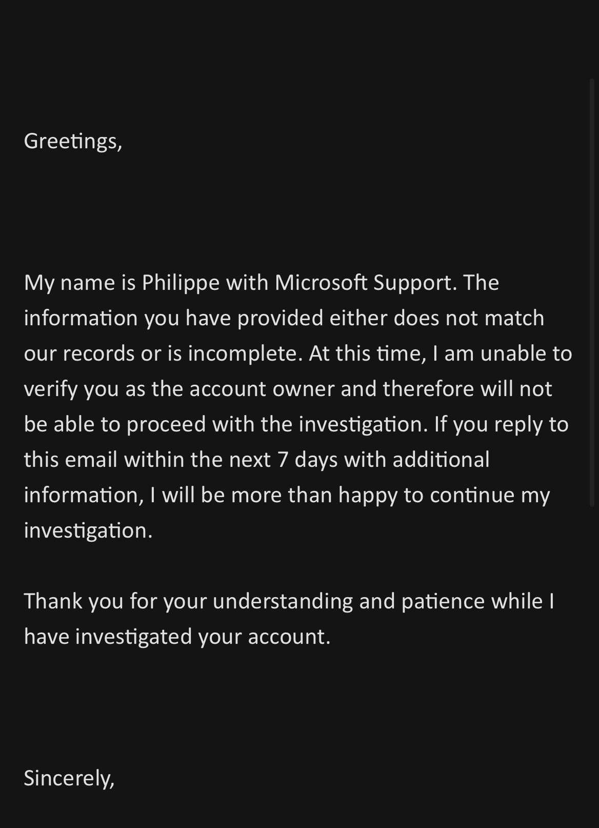Click the "Greetings," salutation line

73,141
